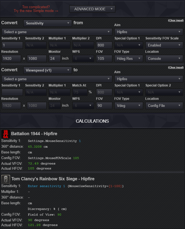
Task: Click the 121.28 degrees HFOV value
Action: 43,225
